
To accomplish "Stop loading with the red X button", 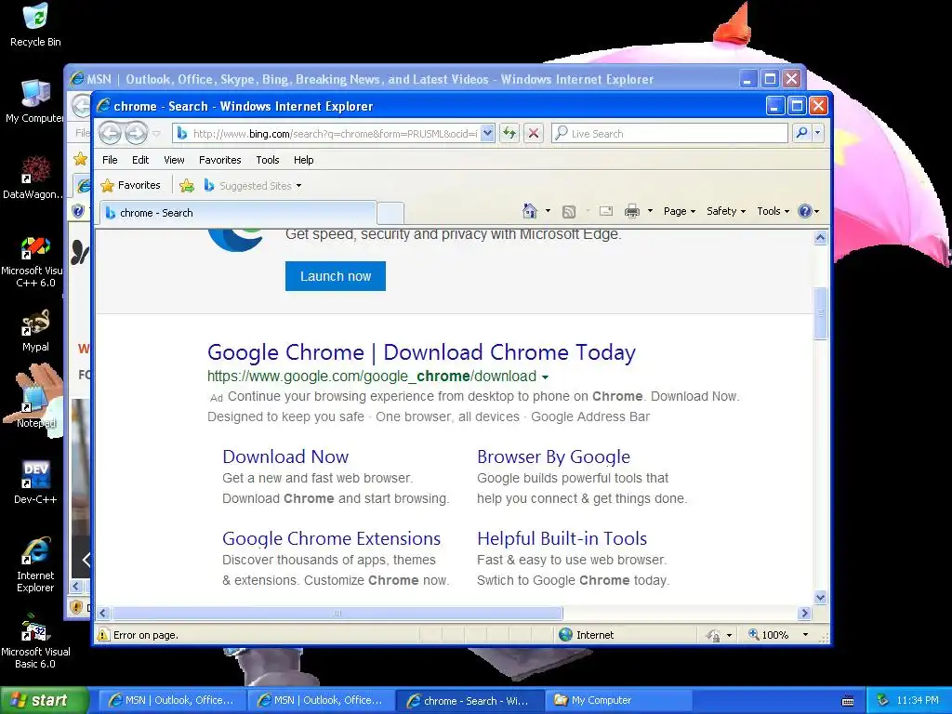I will [534, 133].
